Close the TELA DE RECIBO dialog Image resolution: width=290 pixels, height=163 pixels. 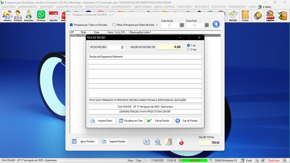[x=199, y=37]
